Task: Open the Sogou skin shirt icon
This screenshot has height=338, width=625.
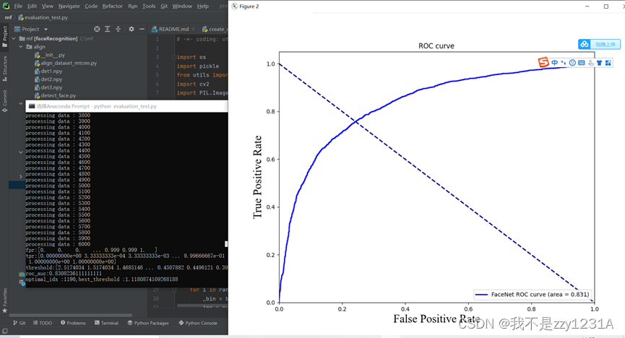Action: click(599, 63)
